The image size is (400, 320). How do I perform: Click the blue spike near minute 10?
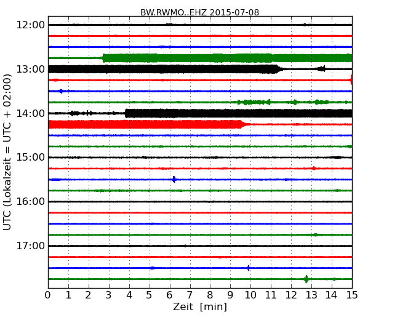(x=248, y=268)
